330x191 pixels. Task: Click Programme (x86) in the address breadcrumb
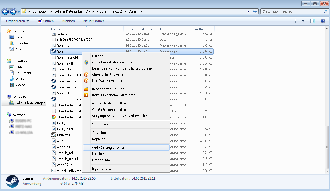coord(109,11)
